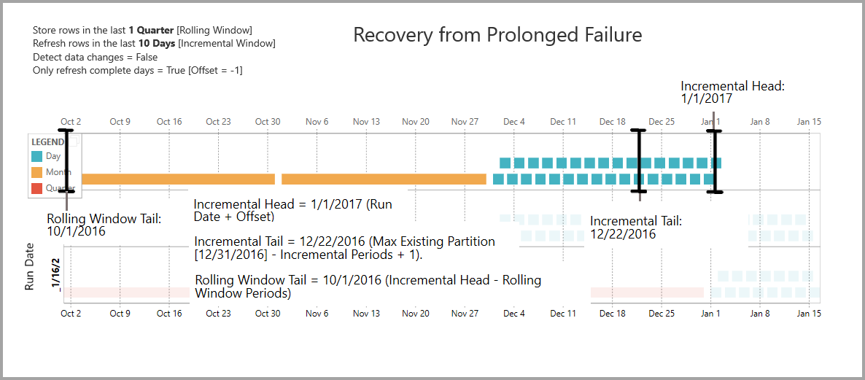Click the orange Month legend swatch

tap(37, 172)
